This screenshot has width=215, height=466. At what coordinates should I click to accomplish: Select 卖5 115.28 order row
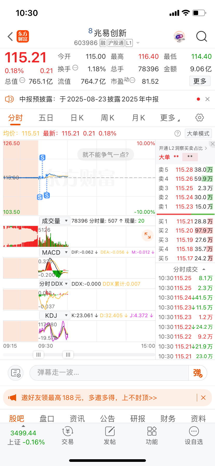(x=186, y=170)
